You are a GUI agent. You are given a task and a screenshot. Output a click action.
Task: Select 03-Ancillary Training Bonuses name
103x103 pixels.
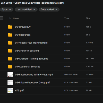tap(31, 59)
